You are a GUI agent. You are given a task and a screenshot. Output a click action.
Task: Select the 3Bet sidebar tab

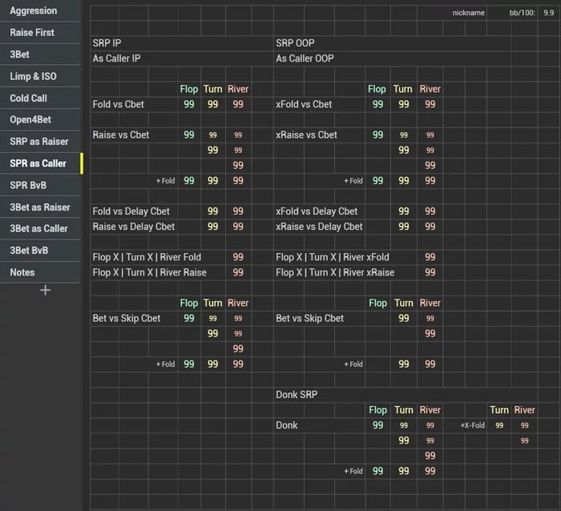pyautogui.click(x=20, y=54)
